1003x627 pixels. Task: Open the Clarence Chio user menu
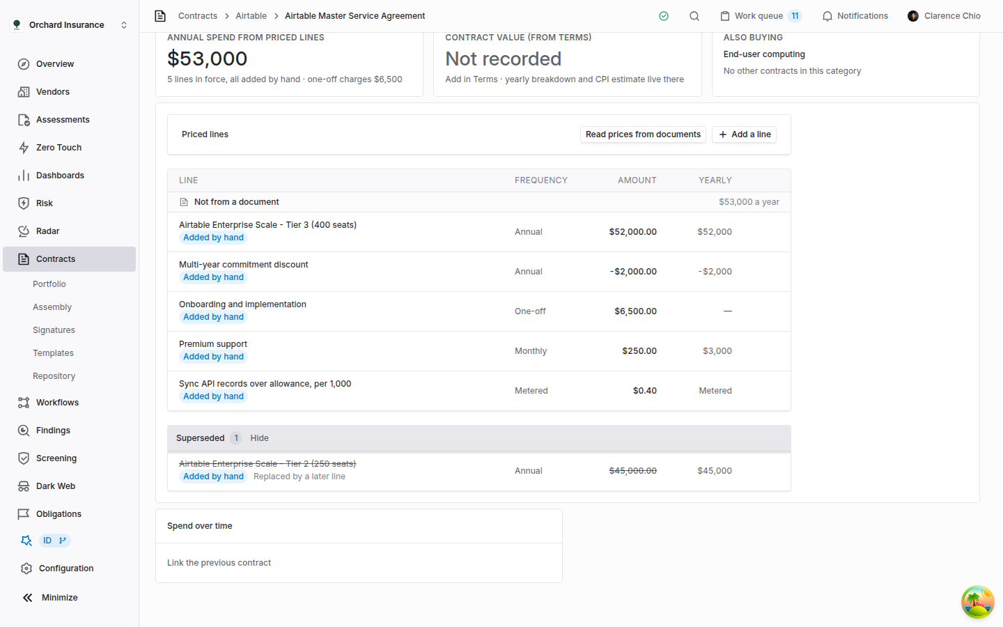tap(944, 16)
